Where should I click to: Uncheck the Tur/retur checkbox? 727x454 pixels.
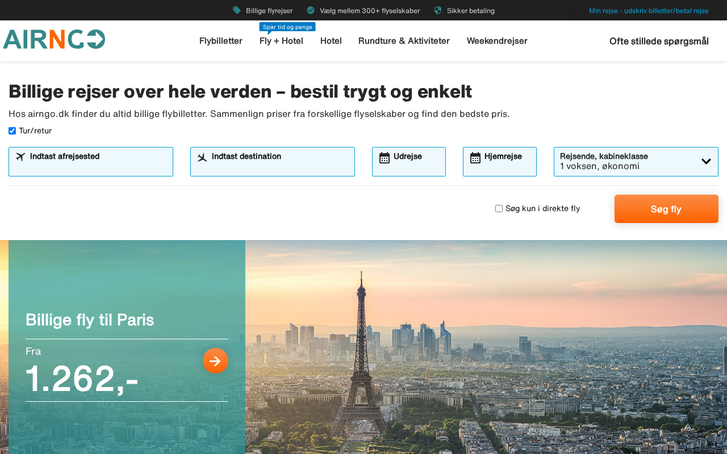tap(12, 131)
